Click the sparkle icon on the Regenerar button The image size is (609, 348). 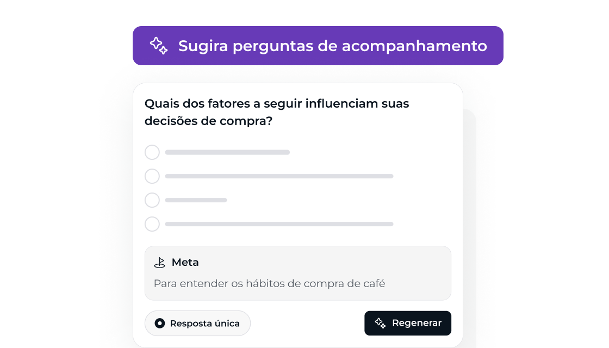coord(380,323)
